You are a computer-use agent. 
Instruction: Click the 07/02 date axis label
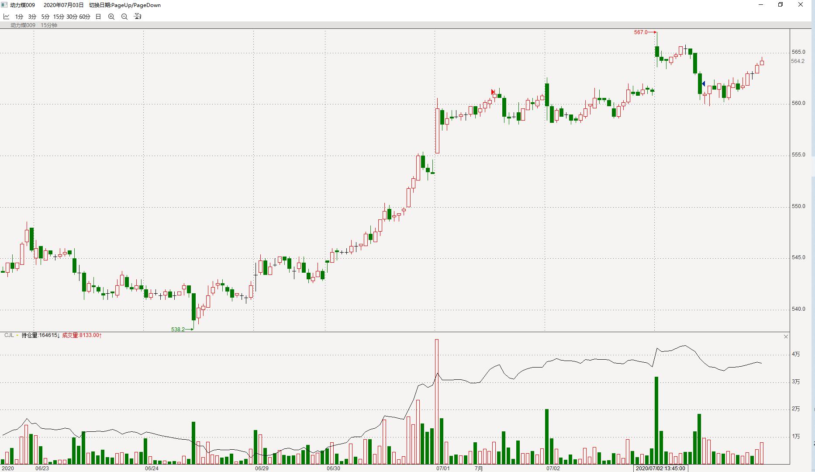pyautogui.click(x=553, y=469)
